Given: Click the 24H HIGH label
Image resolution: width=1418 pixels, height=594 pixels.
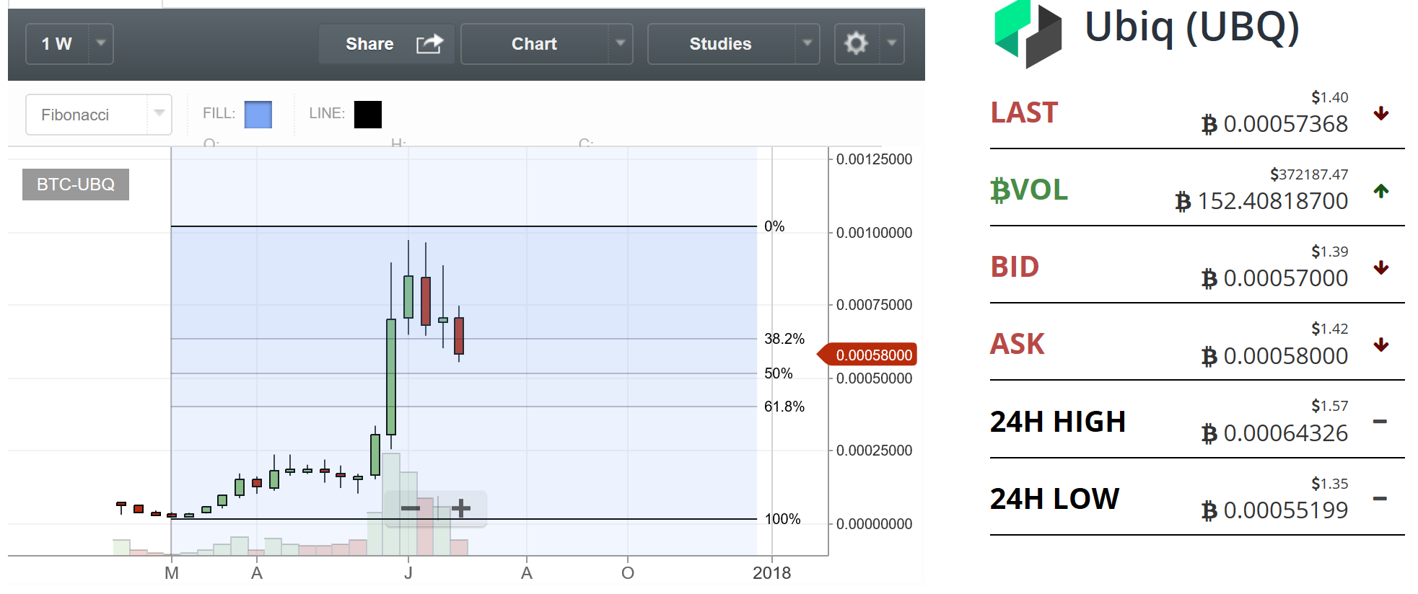Looking at the screenshot, I should click(x=1058, y=422).
